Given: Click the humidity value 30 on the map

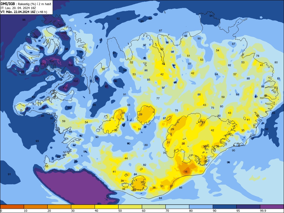Looking at the screenshot, I should 142,182.
